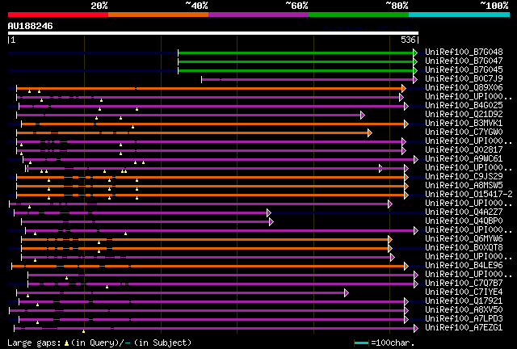The image size is (517, 349).
Task: Select the green B7G047 alignment bar
Action: pyautogui.click(x=296, y=61)
